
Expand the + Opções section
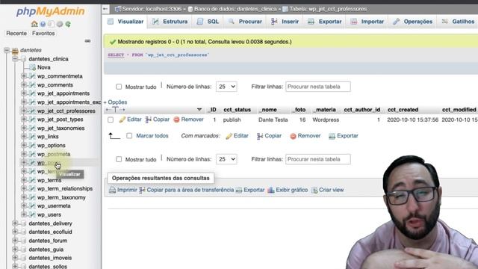(x=115, y=102)
